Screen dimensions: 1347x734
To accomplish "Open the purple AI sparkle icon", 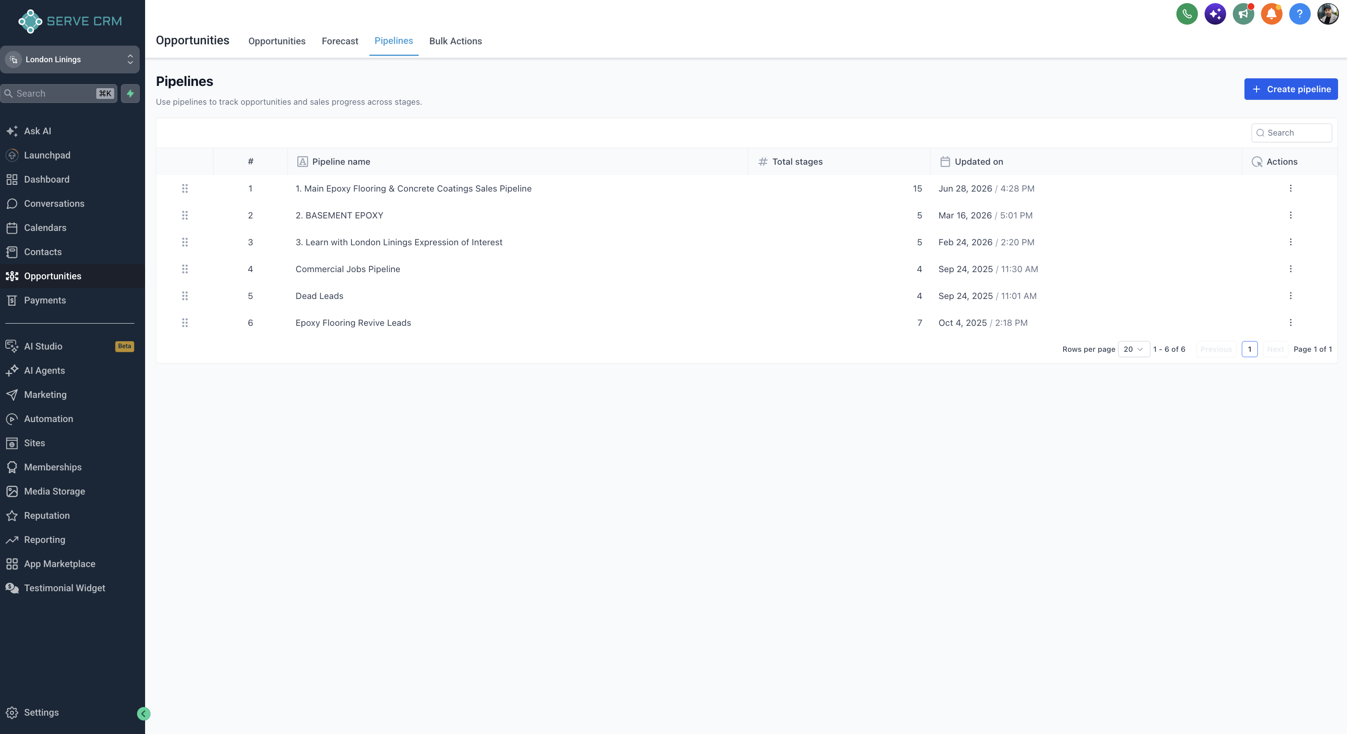I will click(x=1215, y=14).
